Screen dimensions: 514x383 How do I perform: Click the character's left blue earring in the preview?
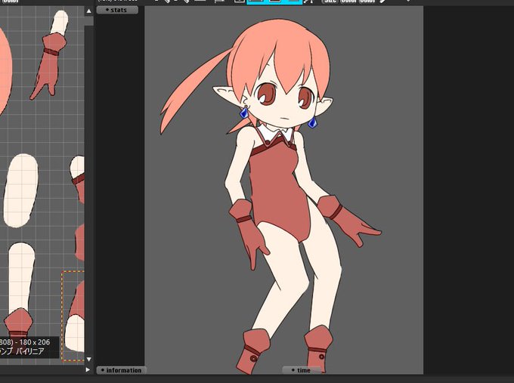click(x=244, y=113)
